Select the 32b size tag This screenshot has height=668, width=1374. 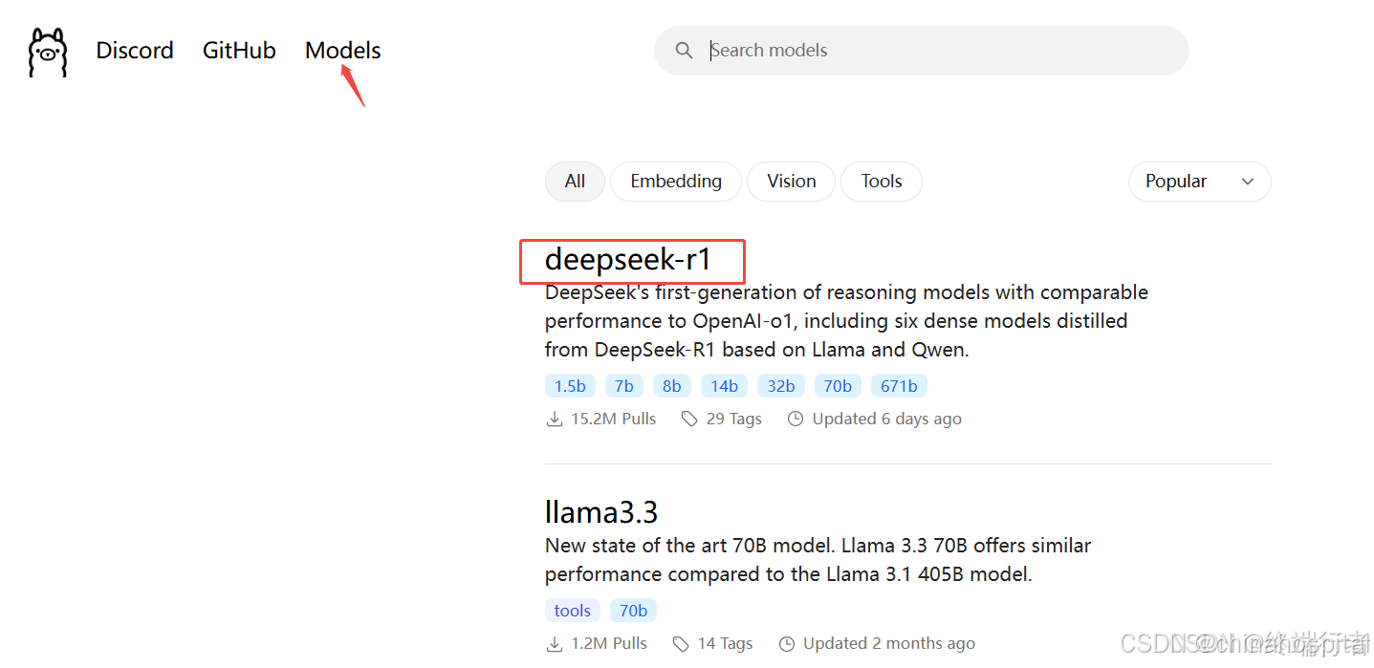pyautogui.click(x=781, y=386)
